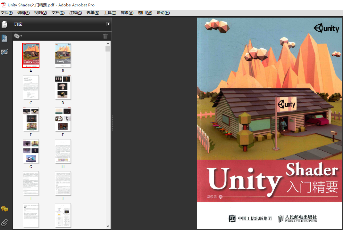Open the 注释(C) menu
The height and width of the screenshot is (230, 343).
point(75,13)
